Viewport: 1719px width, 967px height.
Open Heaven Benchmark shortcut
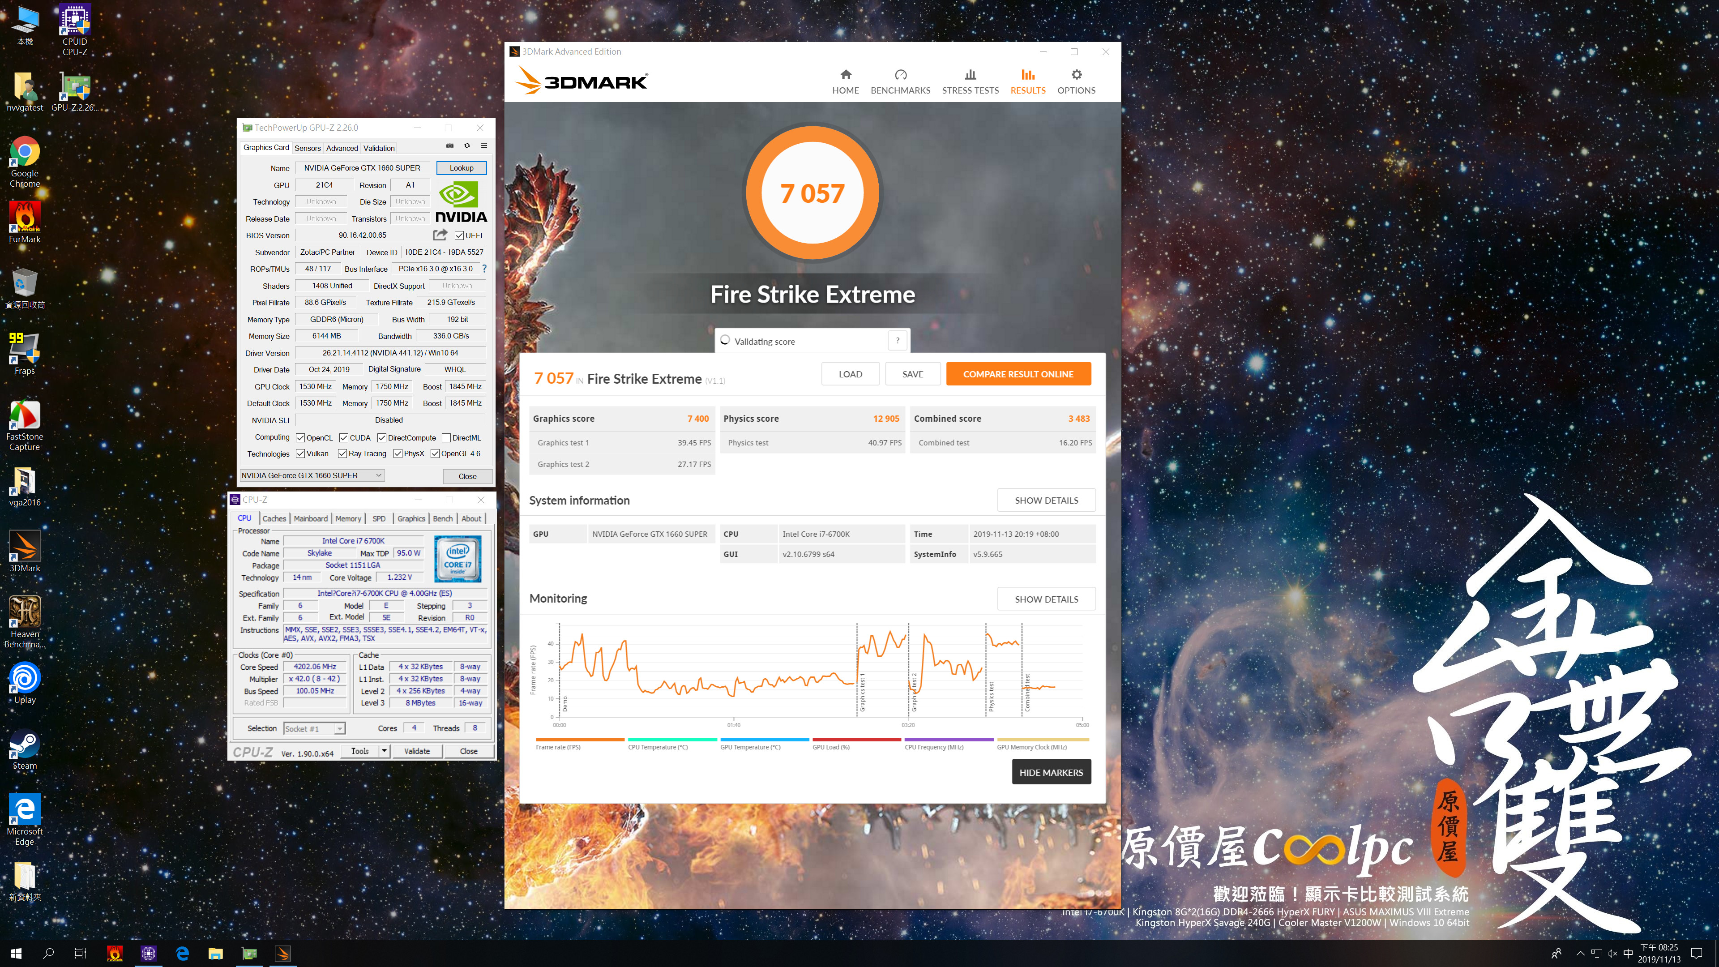click(x=25, y=623)
